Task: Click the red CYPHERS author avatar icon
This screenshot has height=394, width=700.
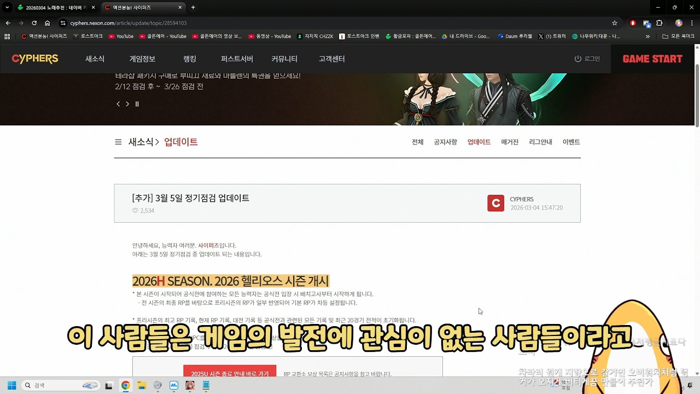Action: click(x=495, y=203)
